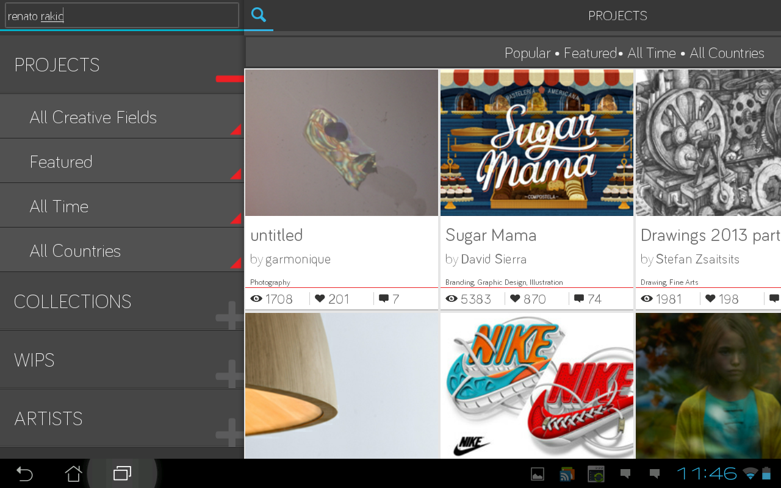Open the Featured filter dropdown
The image size is (781, 488).
coord(122,162)
